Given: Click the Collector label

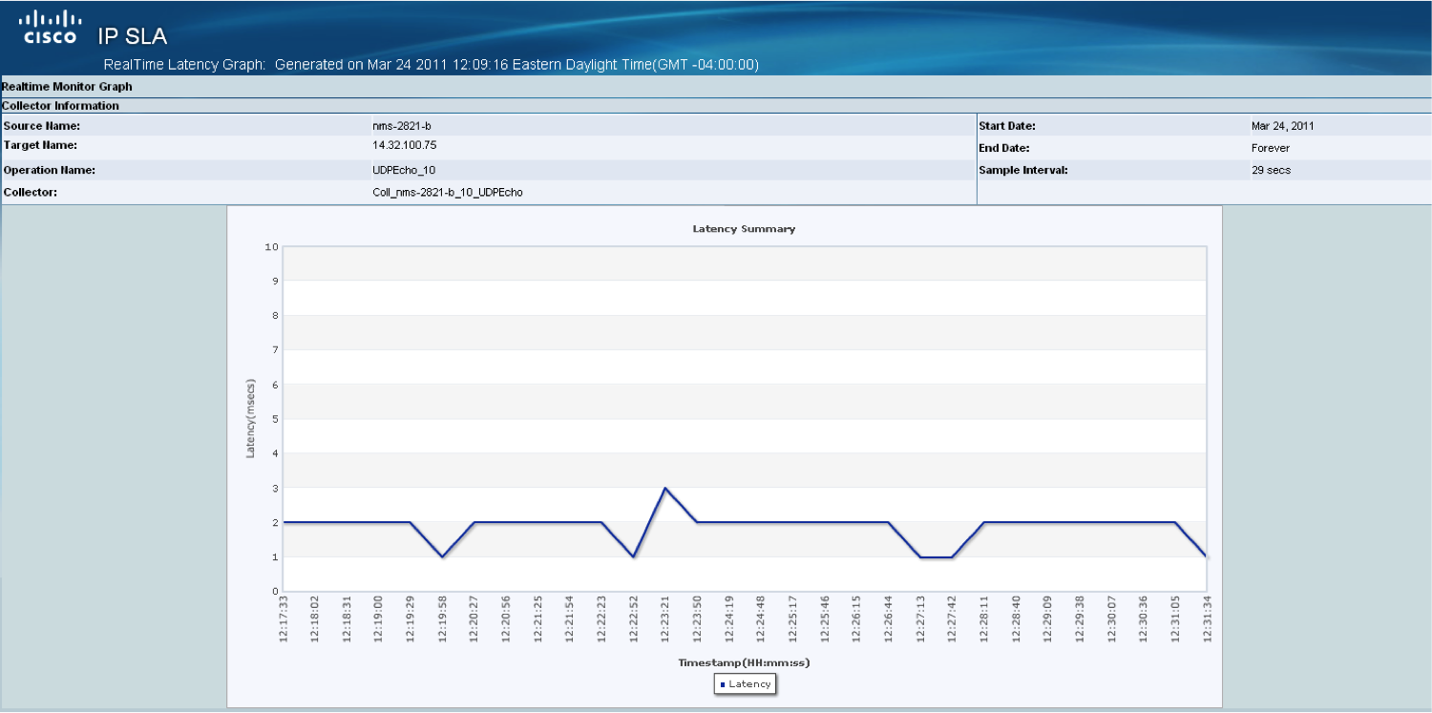Looking at the screenshot, I should [31, 192].
